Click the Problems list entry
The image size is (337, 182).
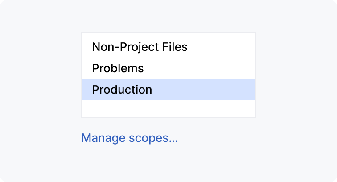click(118, 68)
